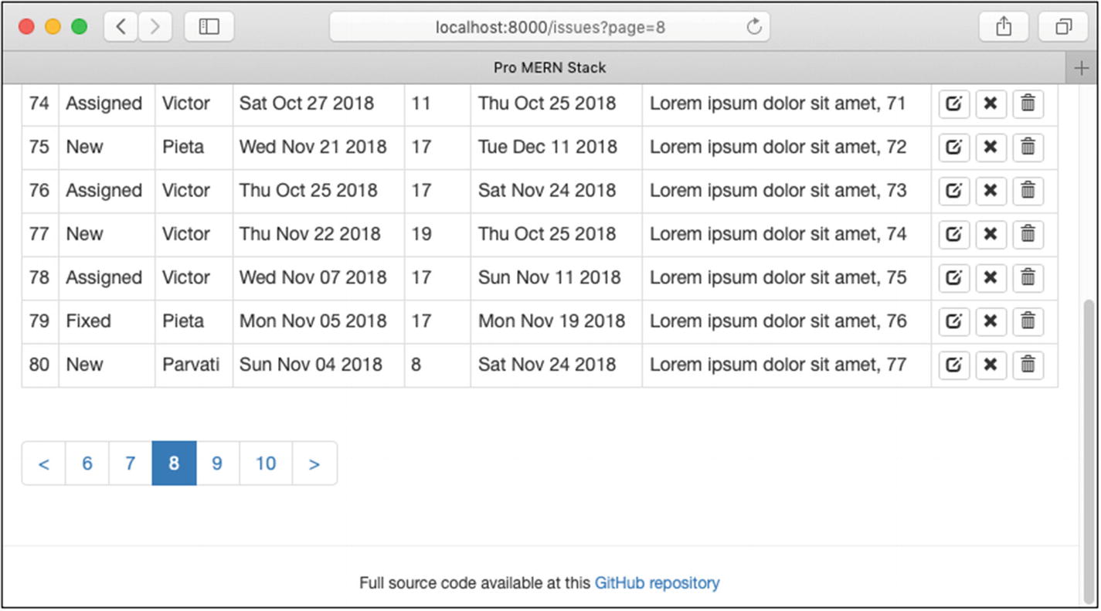Viewport: 1101px width, 611px height.
Task: Reload the page with the refresh icon
Action: (754, 28)
